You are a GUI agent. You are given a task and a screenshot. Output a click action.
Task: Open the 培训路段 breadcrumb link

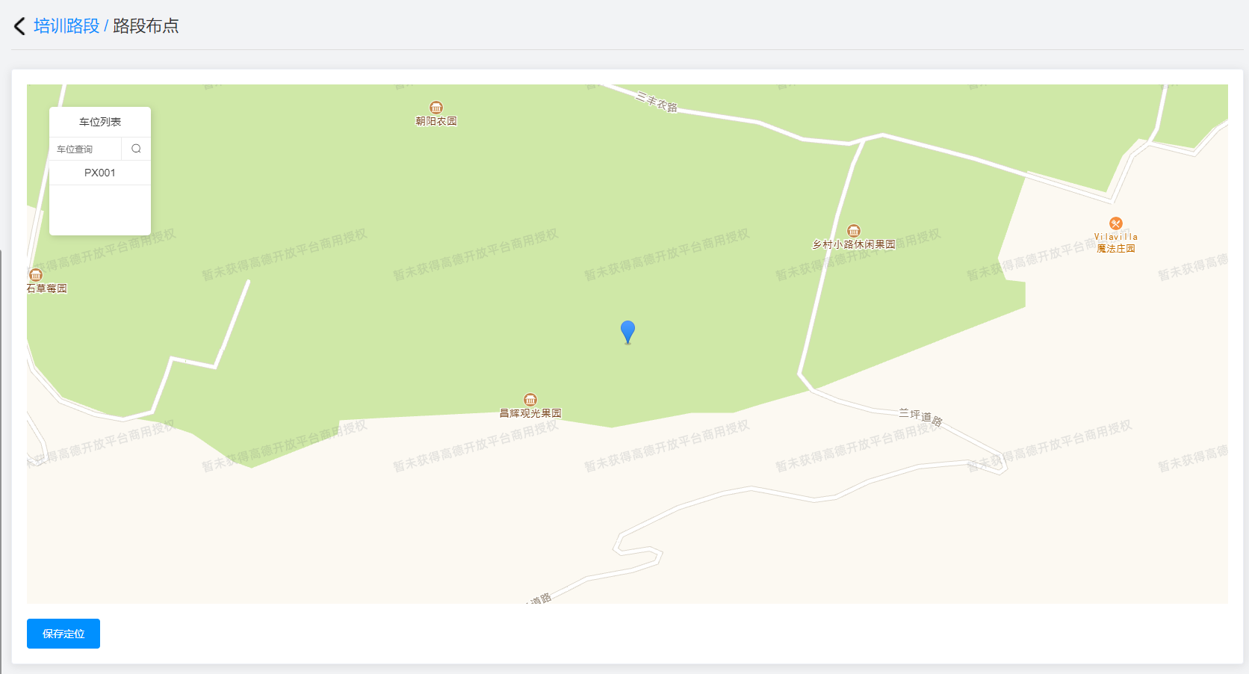66,26
